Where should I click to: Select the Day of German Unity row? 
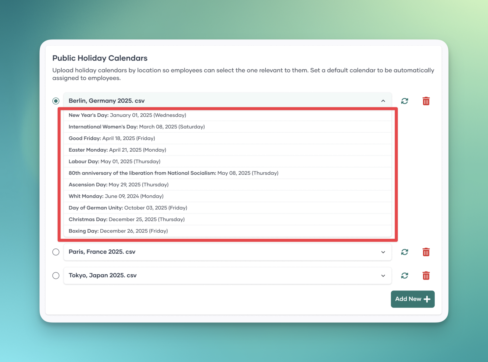tap(128, 208)
